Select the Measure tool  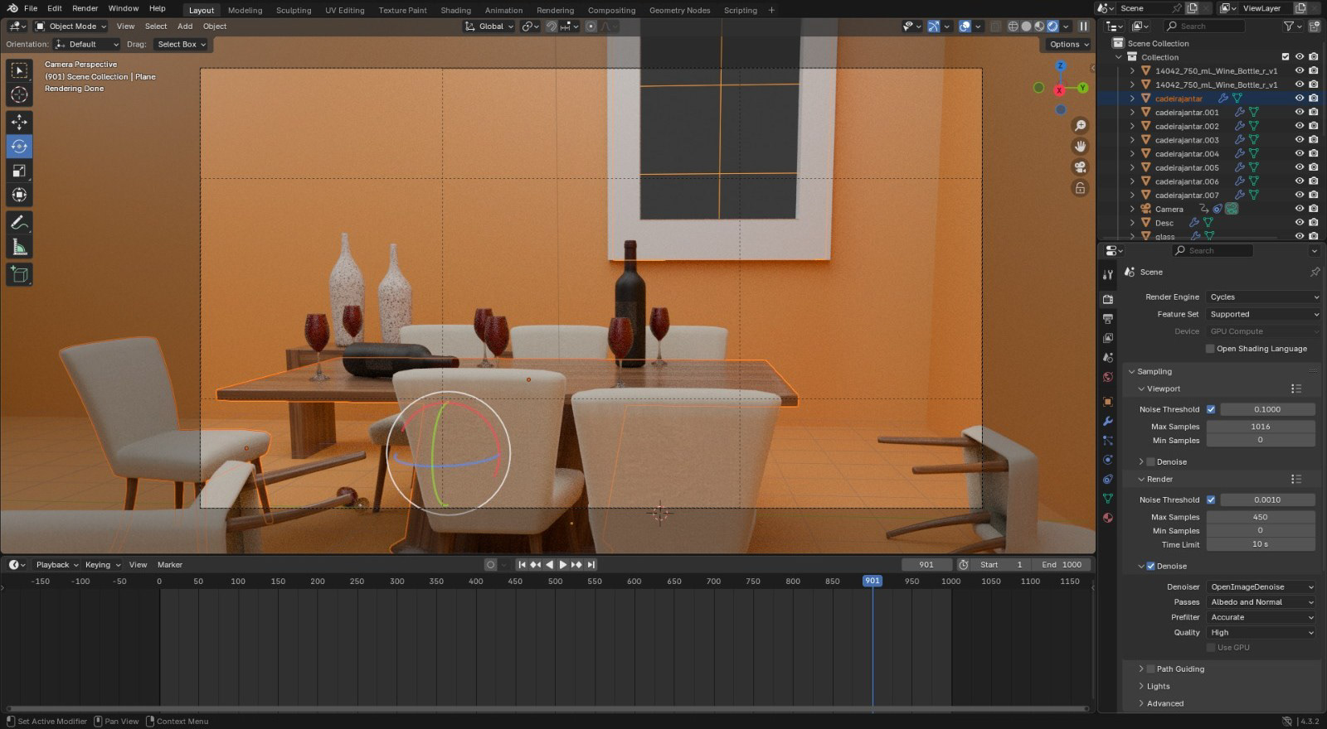tap(19, 248)
